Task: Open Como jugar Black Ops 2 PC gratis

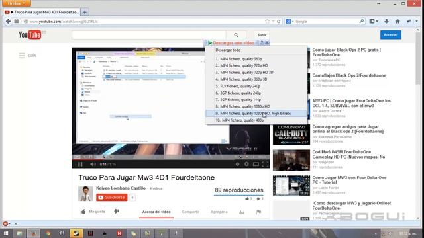Action: tap(346, 52)
